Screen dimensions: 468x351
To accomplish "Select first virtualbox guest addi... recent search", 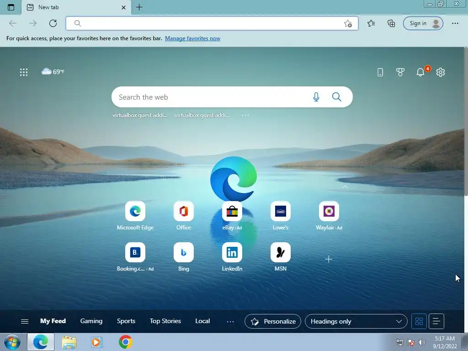I will [x=140, y=115].
